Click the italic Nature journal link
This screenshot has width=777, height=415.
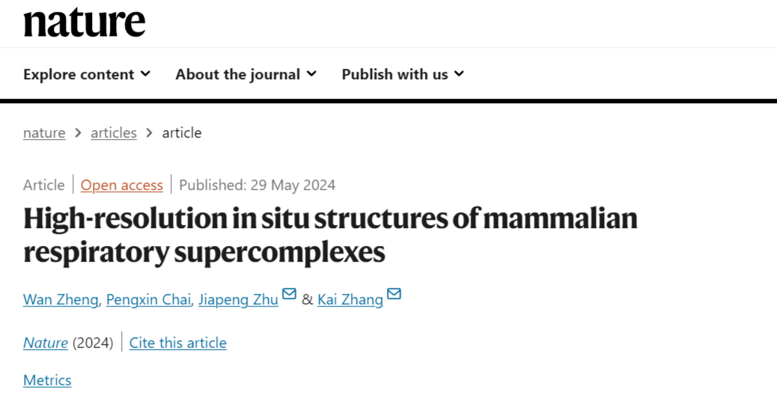coord(46,342)
